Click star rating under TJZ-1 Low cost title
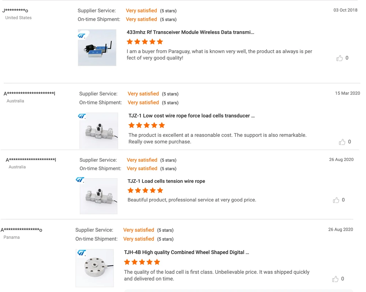This screenshot has height=292, width=366. click(x=147, y=125)
